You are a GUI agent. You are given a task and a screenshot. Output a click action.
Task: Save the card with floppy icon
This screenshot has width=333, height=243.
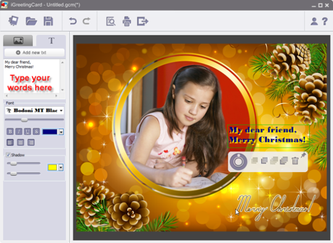point(48,21)
